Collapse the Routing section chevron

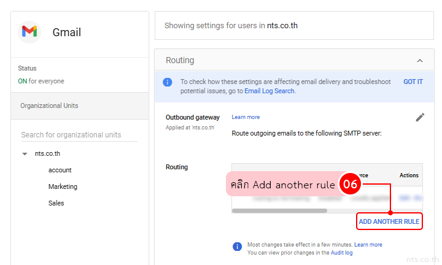point(420,61)
